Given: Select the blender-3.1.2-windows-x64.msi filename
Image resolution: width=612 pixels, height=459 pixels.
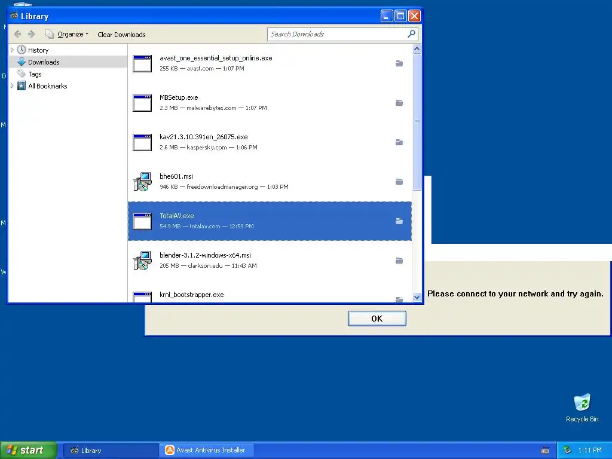Looking at the screenshot, I should (x=205, y=255).
